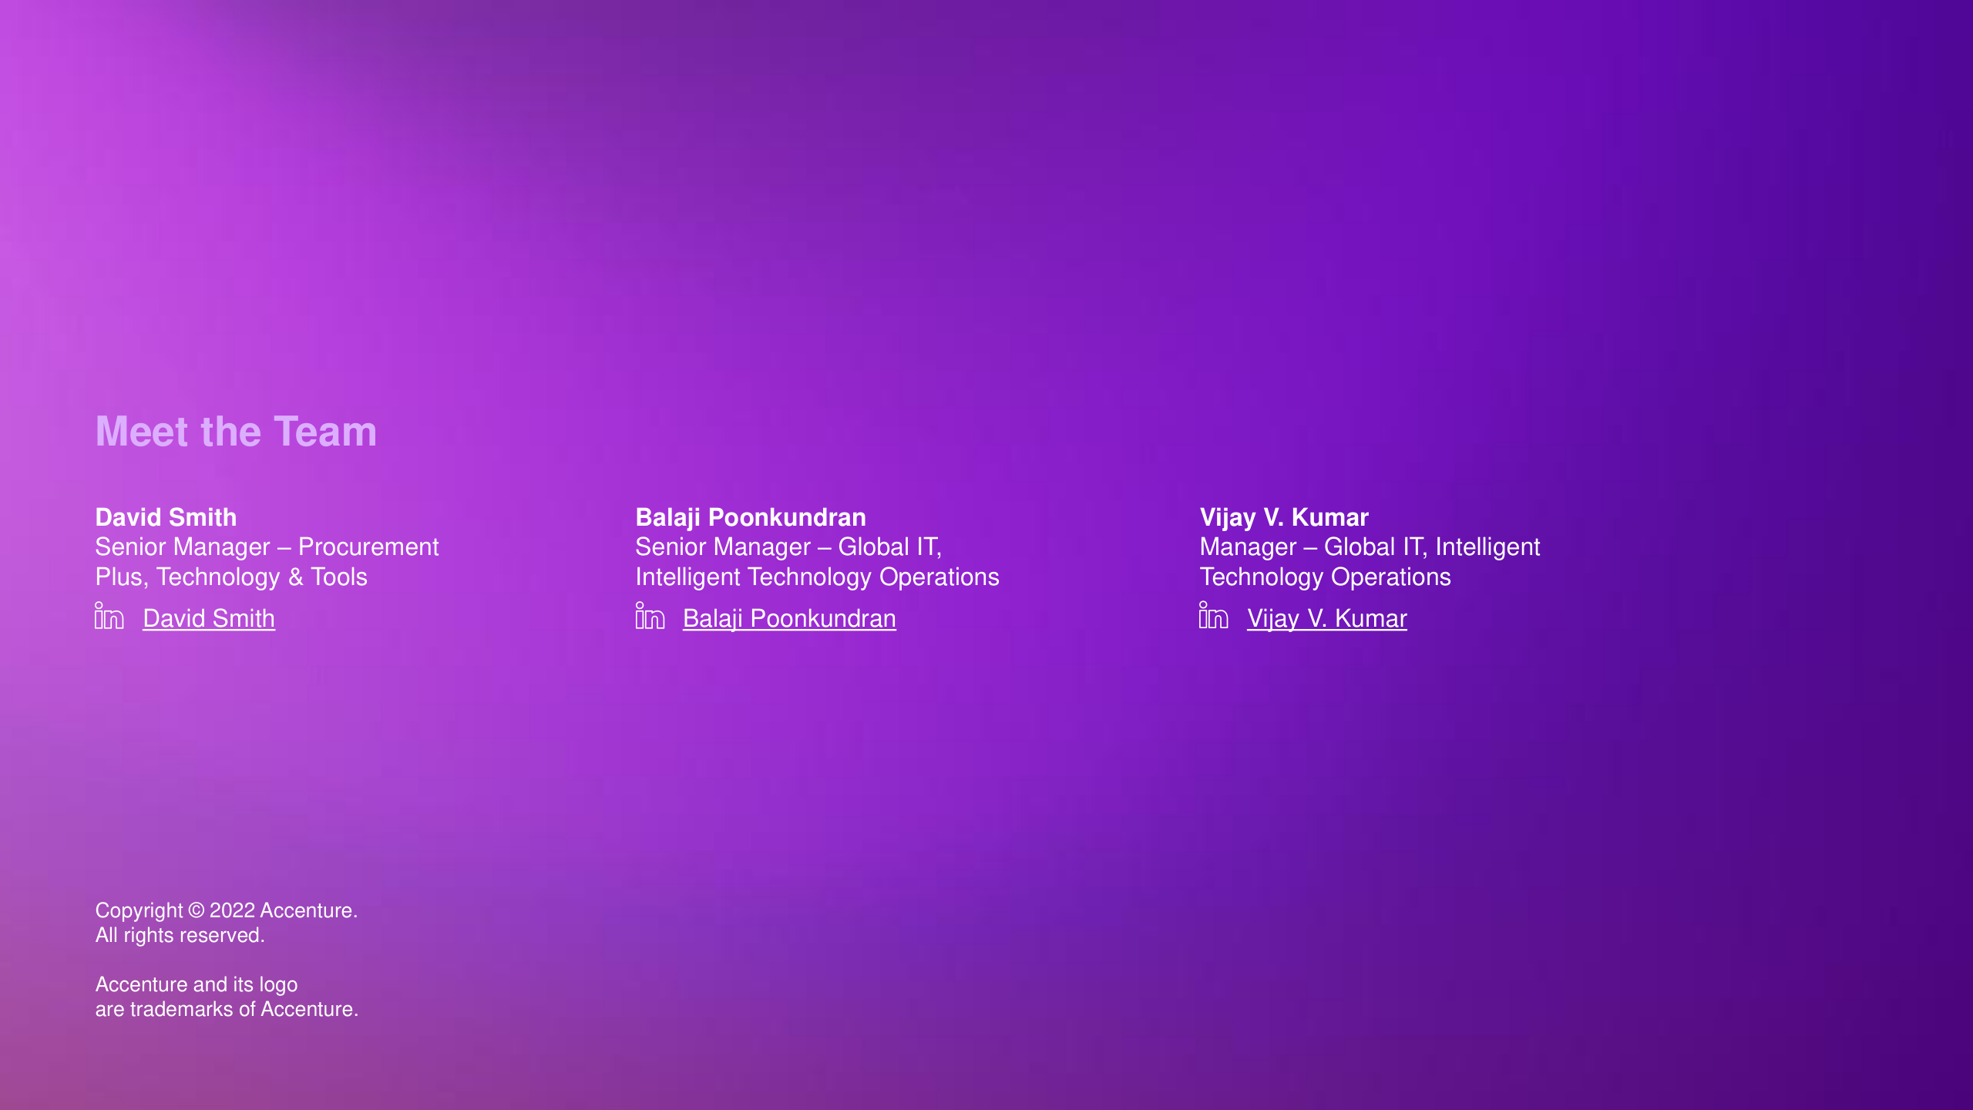Viewport: 1973px width, 1110px height.
Task: Click the LinkedIn icon beside David Smith link
Action: (109, 616)
